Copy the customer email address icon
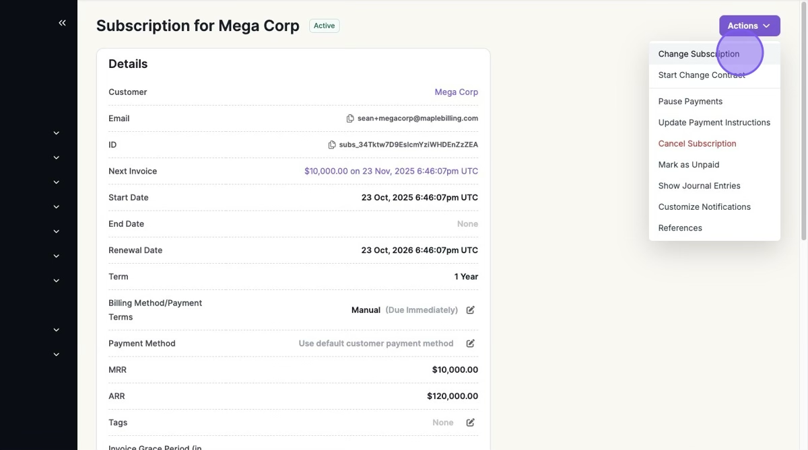Image resolution: width=808 pixels, height=450 pixels. coord(350,118)
